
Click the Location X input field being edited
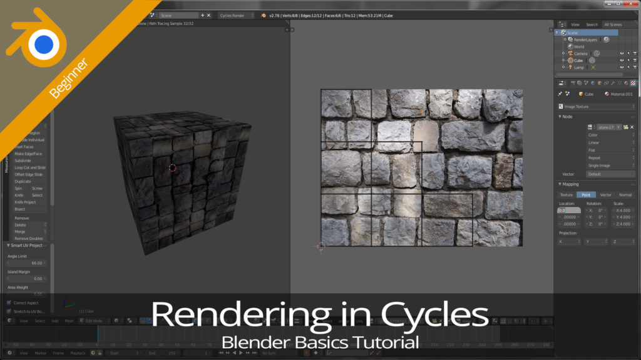tap(568, 211)
